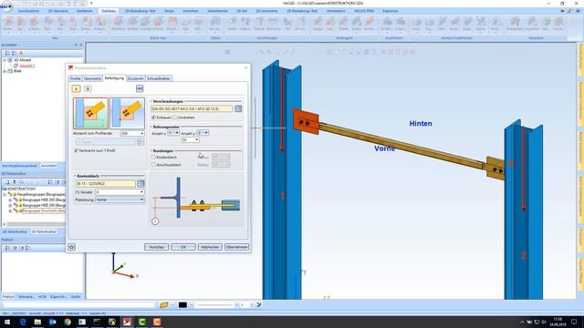Open Windows Start menu
Screen dimensions: 584x328
pos(7,322)
